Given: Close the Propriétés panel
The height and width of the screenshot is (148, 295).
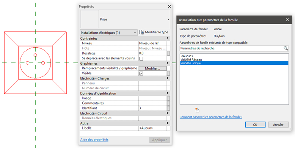Looking at the screenshot, I should (x=169, y=6).
